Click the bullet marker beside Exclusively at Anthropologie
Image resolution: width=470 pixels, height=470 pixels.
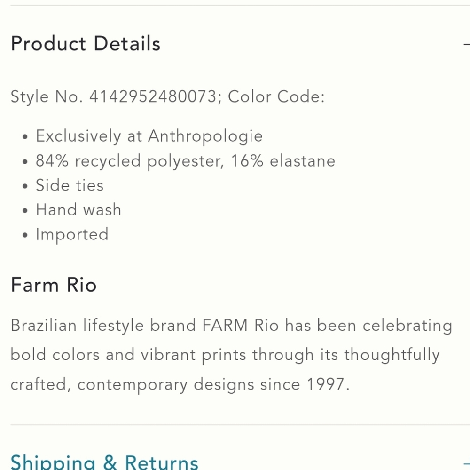(25, 136)
